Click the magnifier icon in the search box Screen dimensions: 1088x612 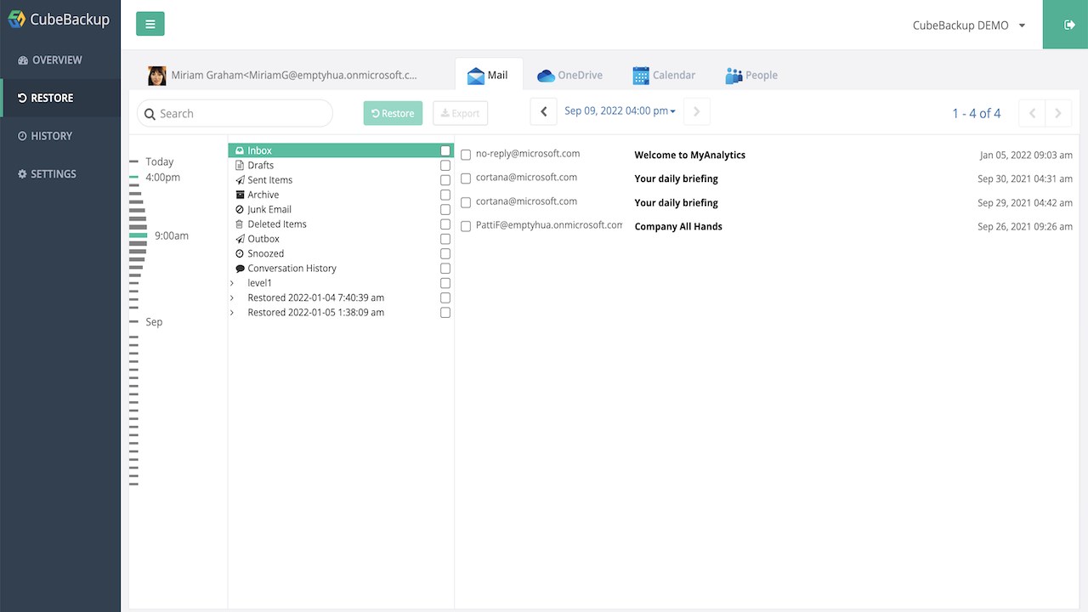pos(150,114)
